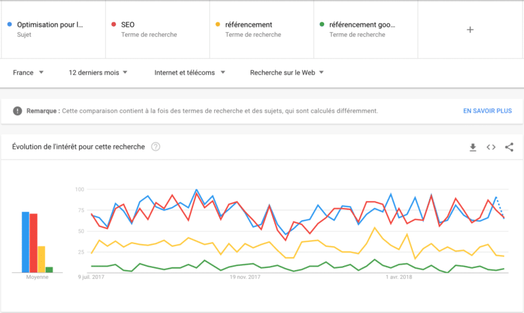Click the green average bar

[49, 269]
